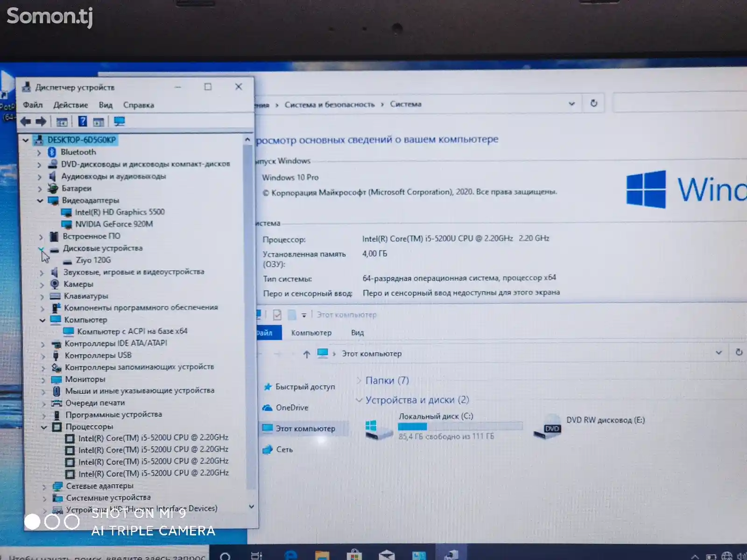This screenshot has width=747, height=560.
Task: Select Мыши и иные указывающие устройства
Action: (140, 391)
